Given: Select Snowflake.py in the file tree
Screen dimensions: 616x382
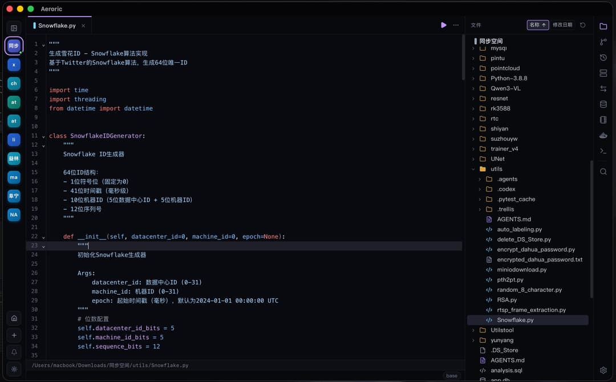Looking at the screenshot, I should [528, 320].
